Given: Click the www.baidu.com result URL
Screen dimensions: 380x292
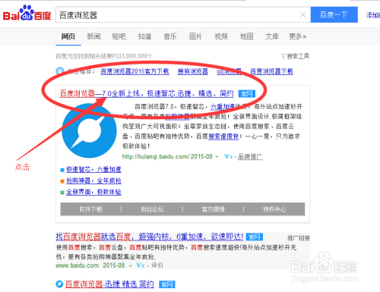Looking at the screenshot, I should click(x=78, y=265).
